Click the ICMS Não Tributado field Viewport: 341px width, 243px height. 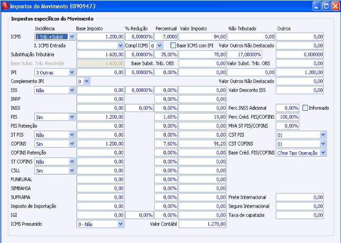251,37
